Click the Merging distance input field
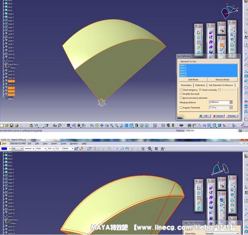 [219, 102]
